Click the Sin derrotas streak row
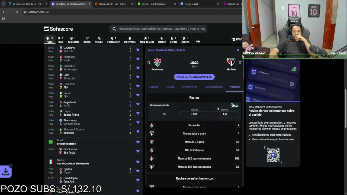 [x=194, y=125]
